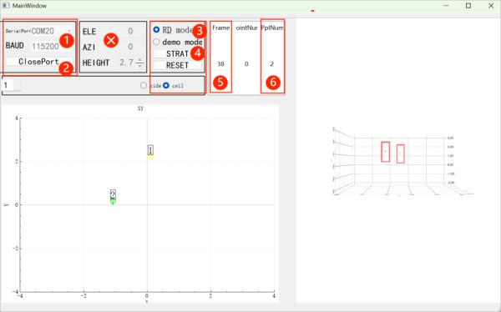This screenshot has height=312, width=501.
Task: Click the ClosePort button
Action: pyautogui.click(x=38, y=62)
